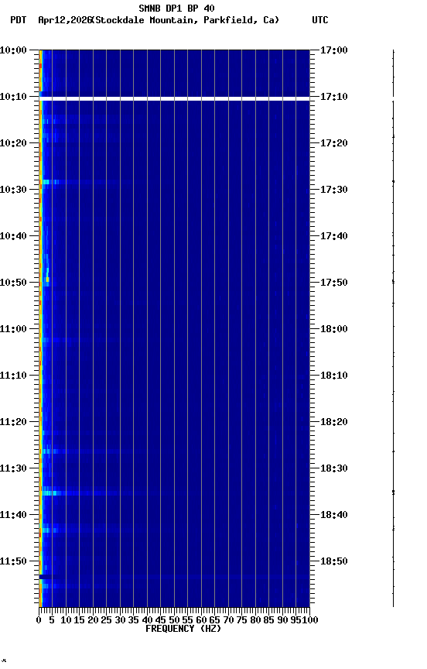The height and width of the screenshot is (669, 427).
Task: Click the 40 Hz frequency axis label
Action: coord(147,620)
